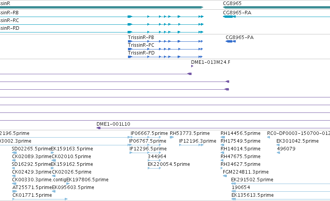The image size is (330, 201).
Task: Click the CG8965-PA protein label
Action: tap(240, 37)
